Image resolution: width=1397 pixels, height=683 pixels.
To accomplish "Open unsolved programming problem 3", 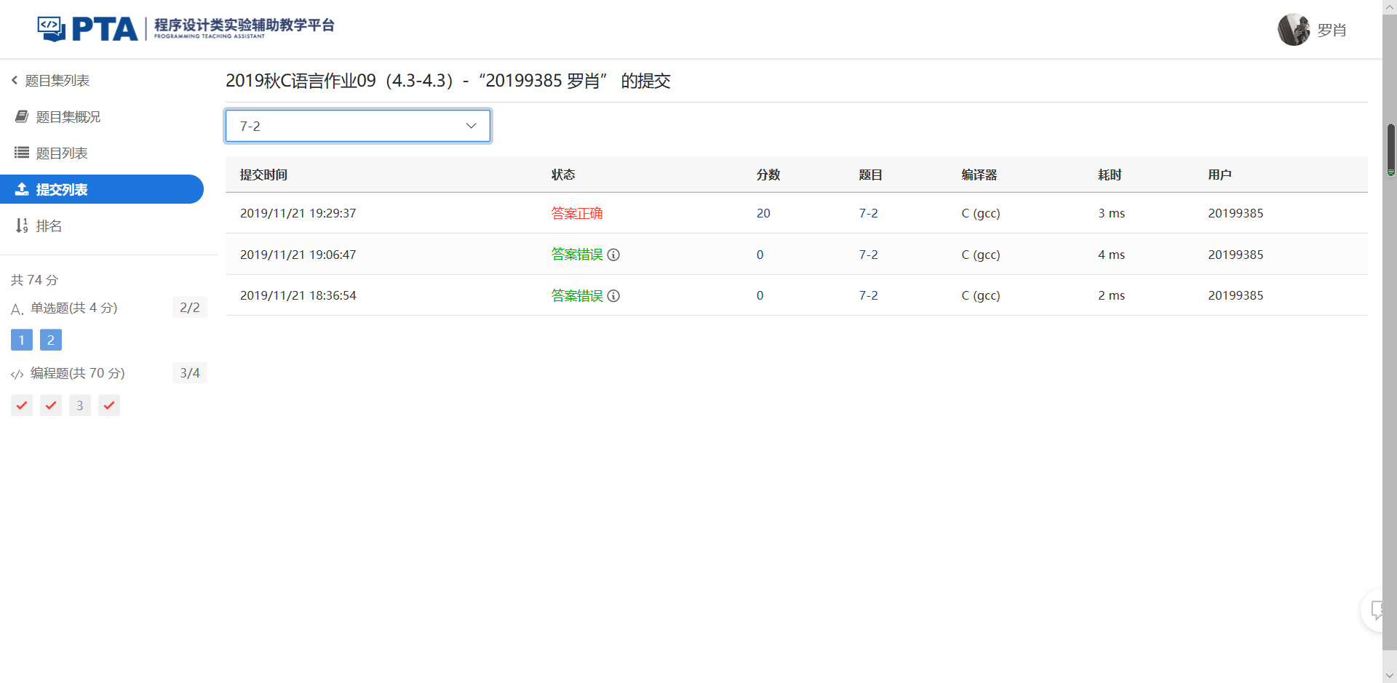I will [80, 405].
